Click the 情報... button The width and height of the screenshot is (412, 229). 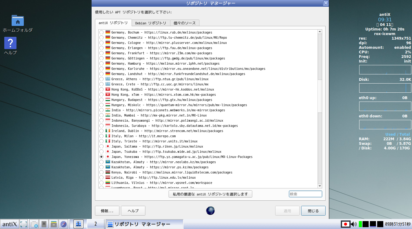(x=107, y=211)
